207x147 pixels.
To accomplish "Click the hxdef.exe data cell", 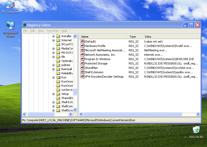I will pyautogui.click(x=168, y=46).
